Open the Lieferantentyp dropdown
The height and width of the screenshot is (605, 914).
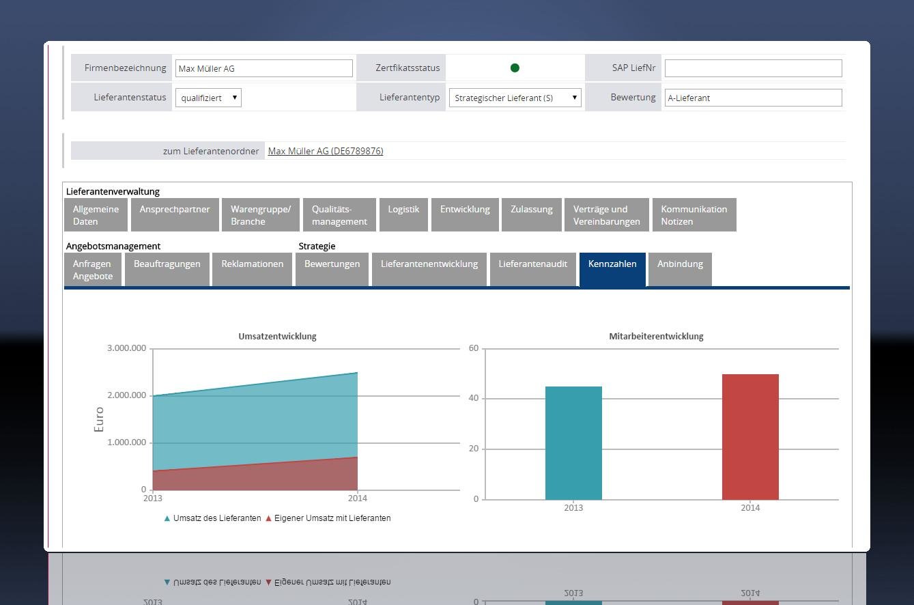pyautogui.click(x=515, y=98)
